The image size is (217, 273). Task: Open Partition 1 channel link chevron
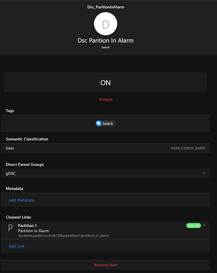pos(204,225)
